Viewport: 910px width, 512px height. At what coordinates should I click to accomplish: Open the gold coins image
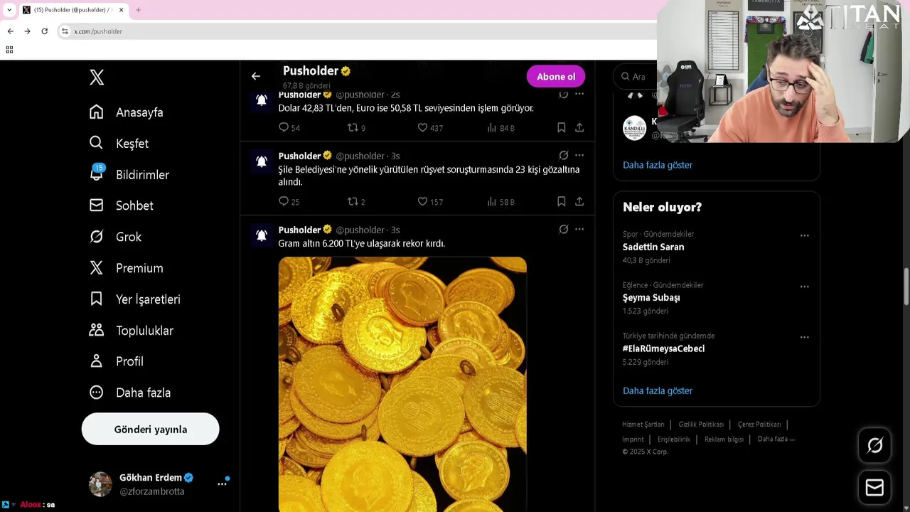click(x=402, y=384)
